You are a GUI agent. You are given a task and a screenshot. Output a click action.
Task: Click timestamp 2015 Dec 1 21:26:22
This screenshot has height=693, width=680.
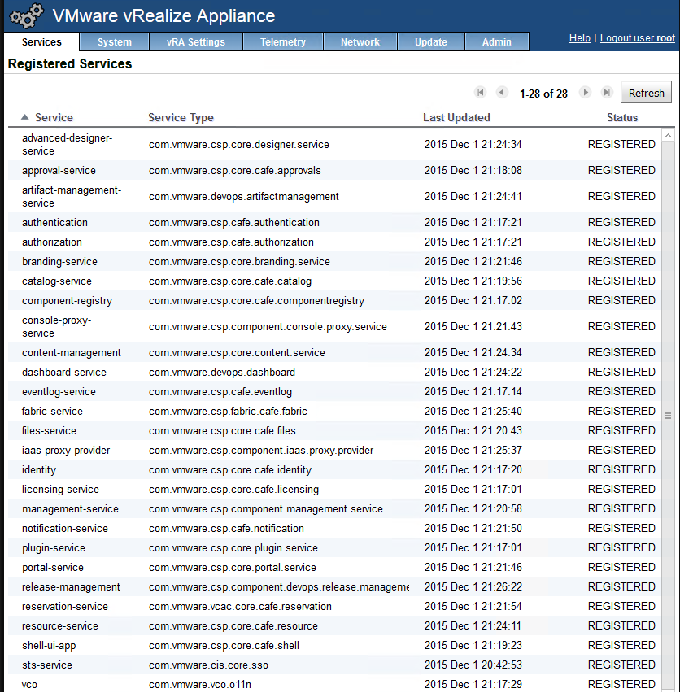[x=473, y=586]
